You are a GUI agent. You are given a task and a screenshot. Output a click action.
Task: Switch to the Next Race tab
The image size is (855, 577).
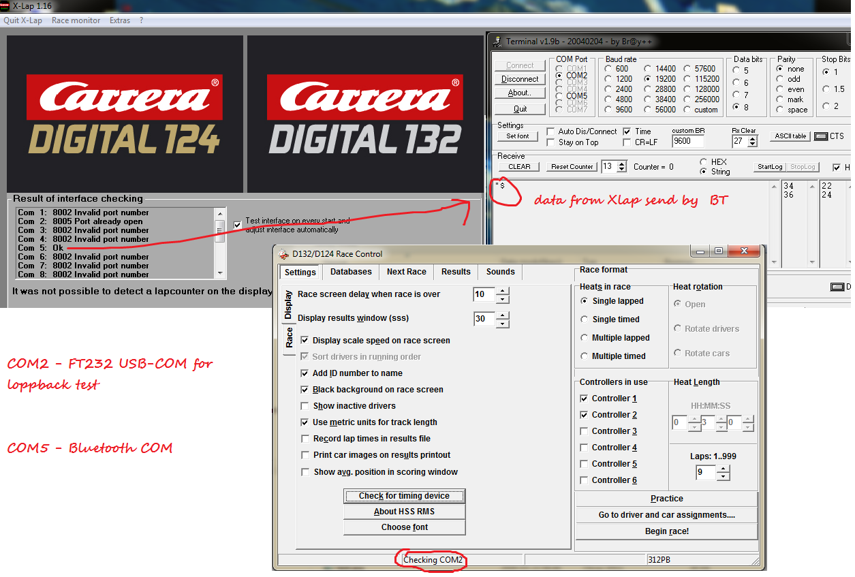(x=407, y=272)
